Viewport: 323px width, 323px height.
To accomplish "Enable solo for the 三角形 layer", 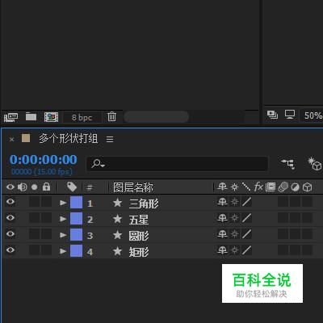I will point(35,202).
